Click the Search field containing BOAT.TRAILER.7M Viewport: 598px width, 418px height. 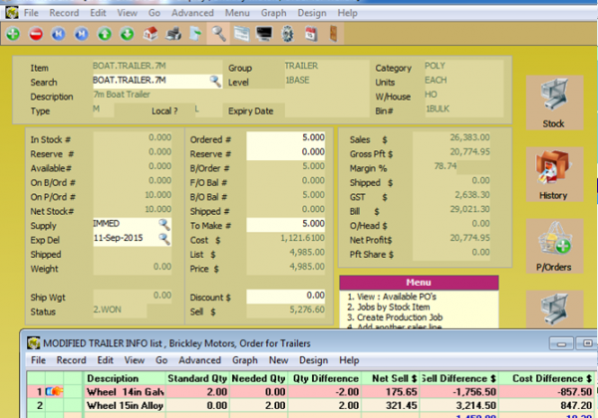[x=157, y=81]
